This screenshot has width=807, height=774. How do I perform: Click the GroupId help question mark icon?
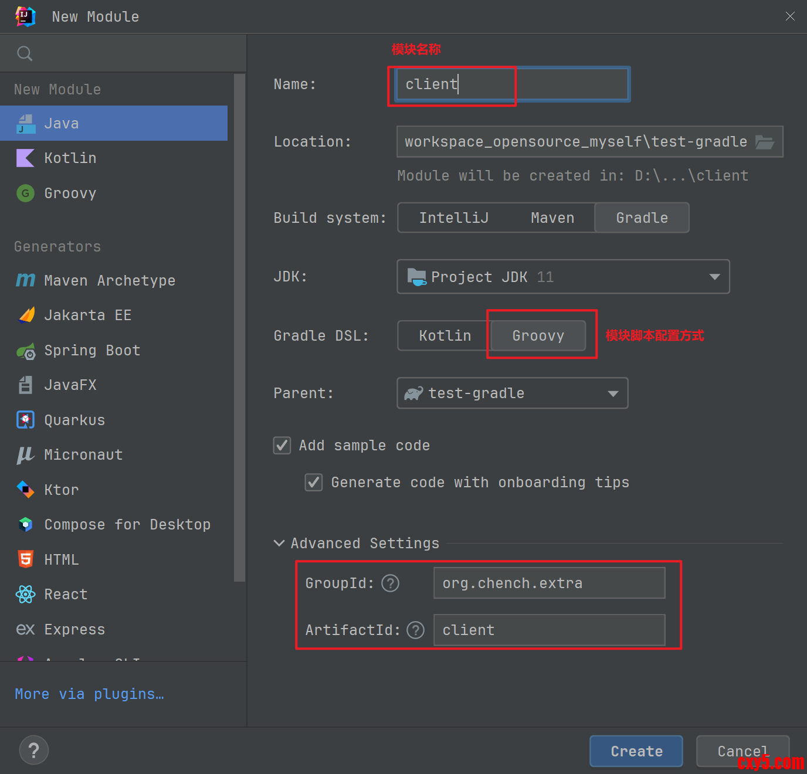point(390,583)
